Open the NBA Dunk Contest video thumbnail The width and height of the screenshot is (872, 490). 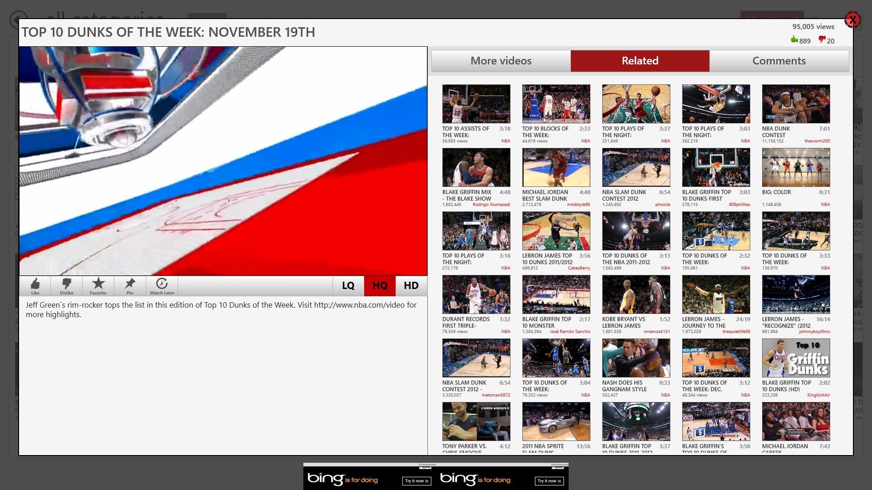[796, 103]
